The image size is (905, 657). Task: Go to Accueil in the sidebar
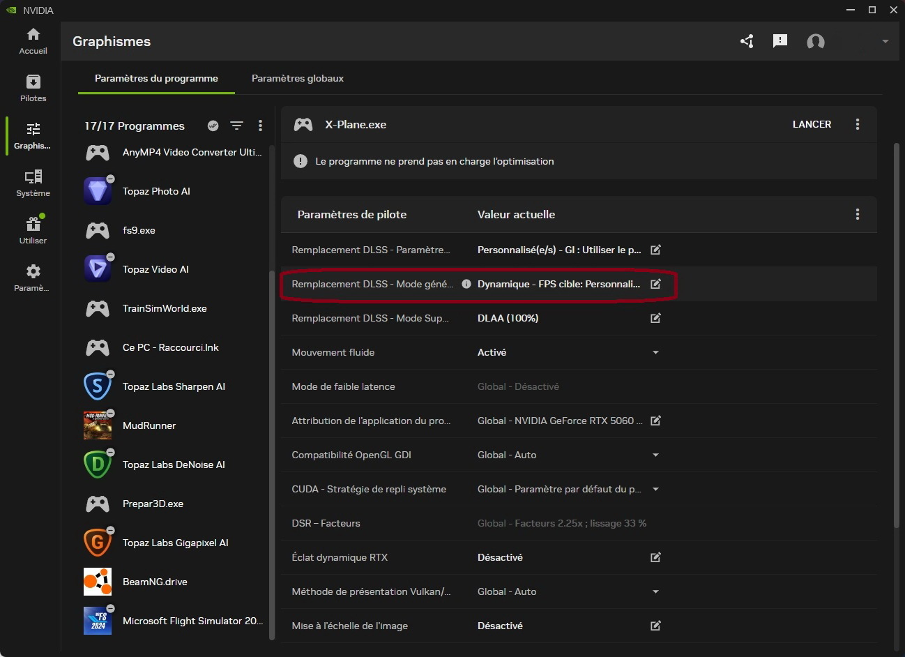(x=33, y=41)
